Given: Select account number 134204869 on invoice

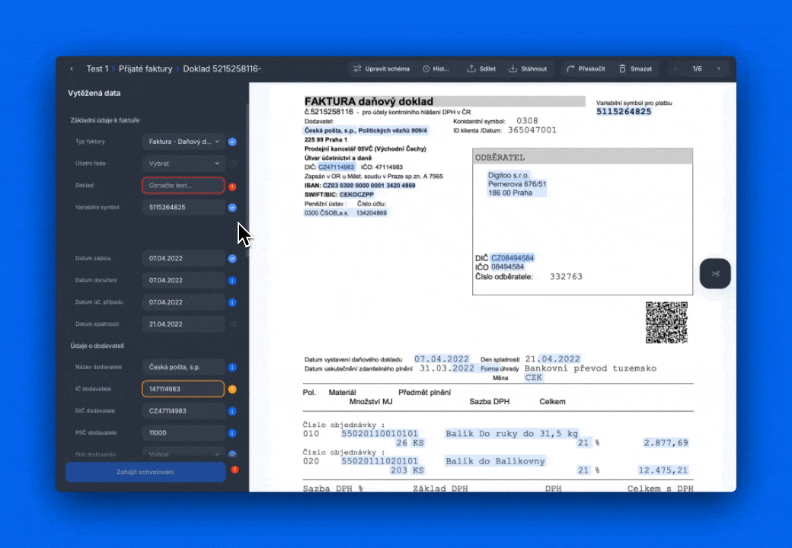Looking at the screenshot, I should click(372, 213).
